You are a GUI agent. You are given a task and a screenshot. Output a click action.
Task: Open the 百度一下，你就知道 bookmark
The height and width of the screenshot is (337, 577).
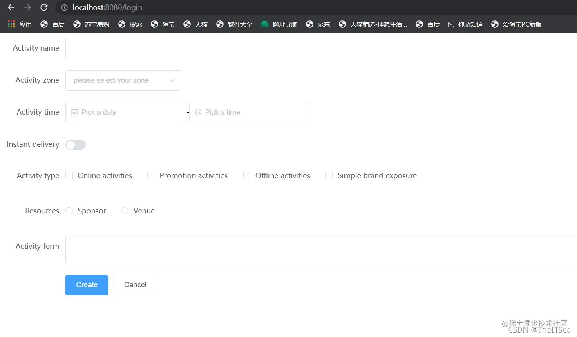(x=449, y=24)
